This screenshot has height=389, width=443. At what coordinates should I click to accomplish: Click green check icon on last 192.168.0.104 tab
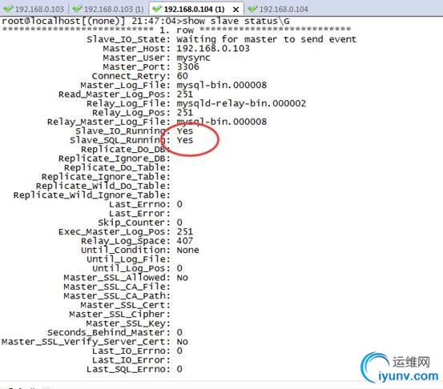point(252,9)
